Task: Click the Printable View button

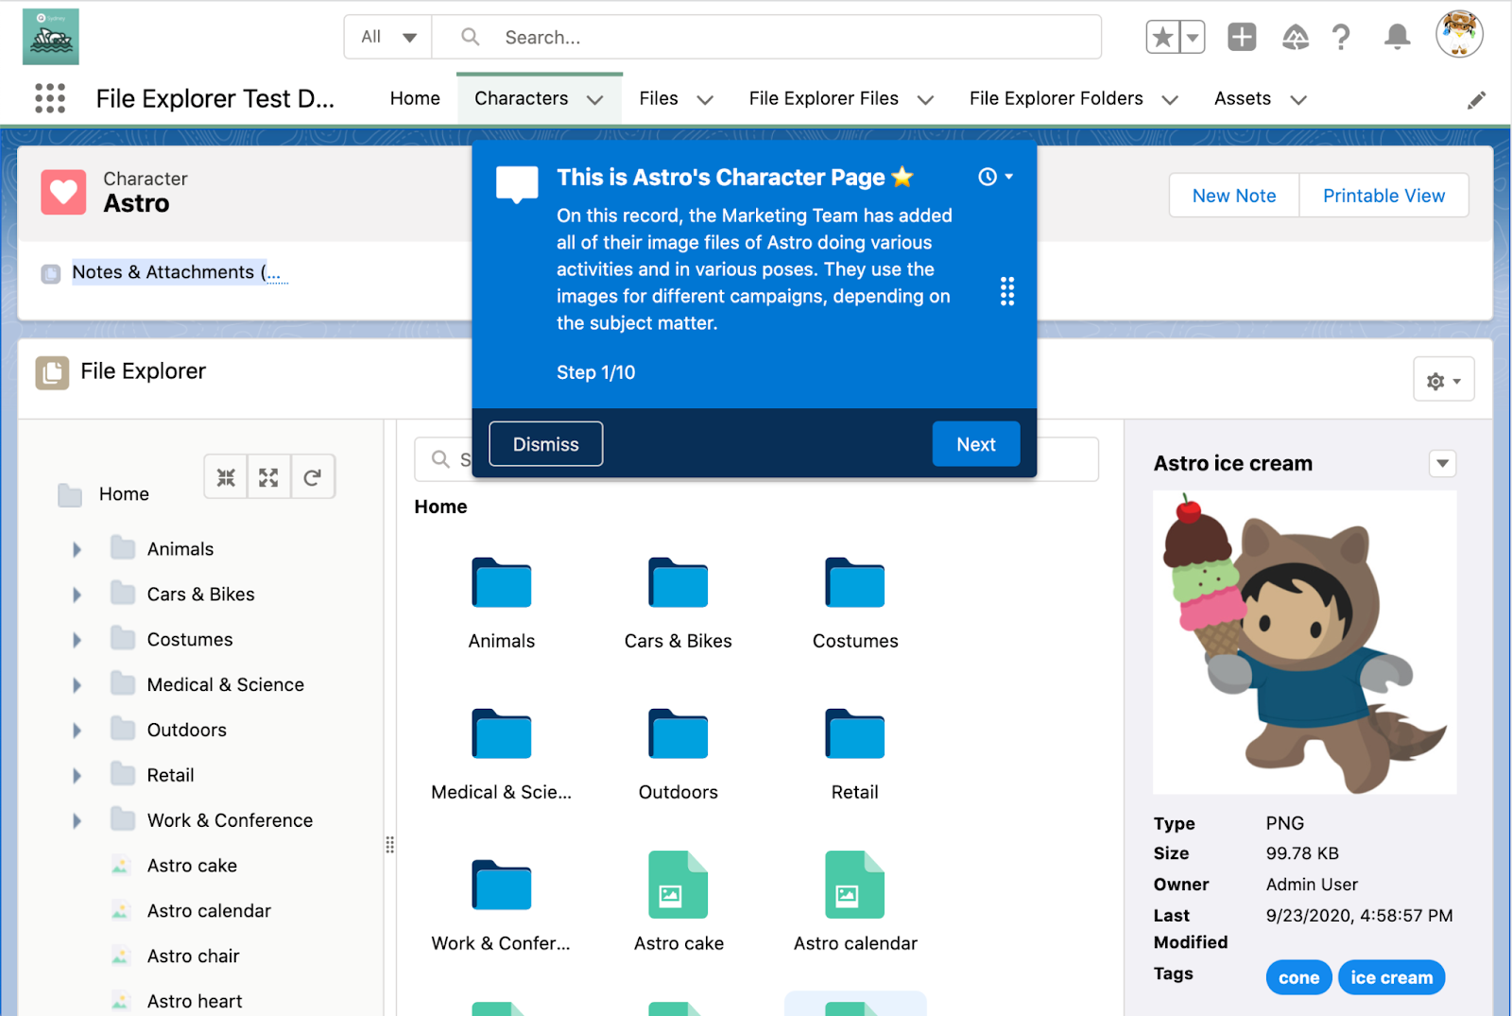Action: click(1383, 196)
